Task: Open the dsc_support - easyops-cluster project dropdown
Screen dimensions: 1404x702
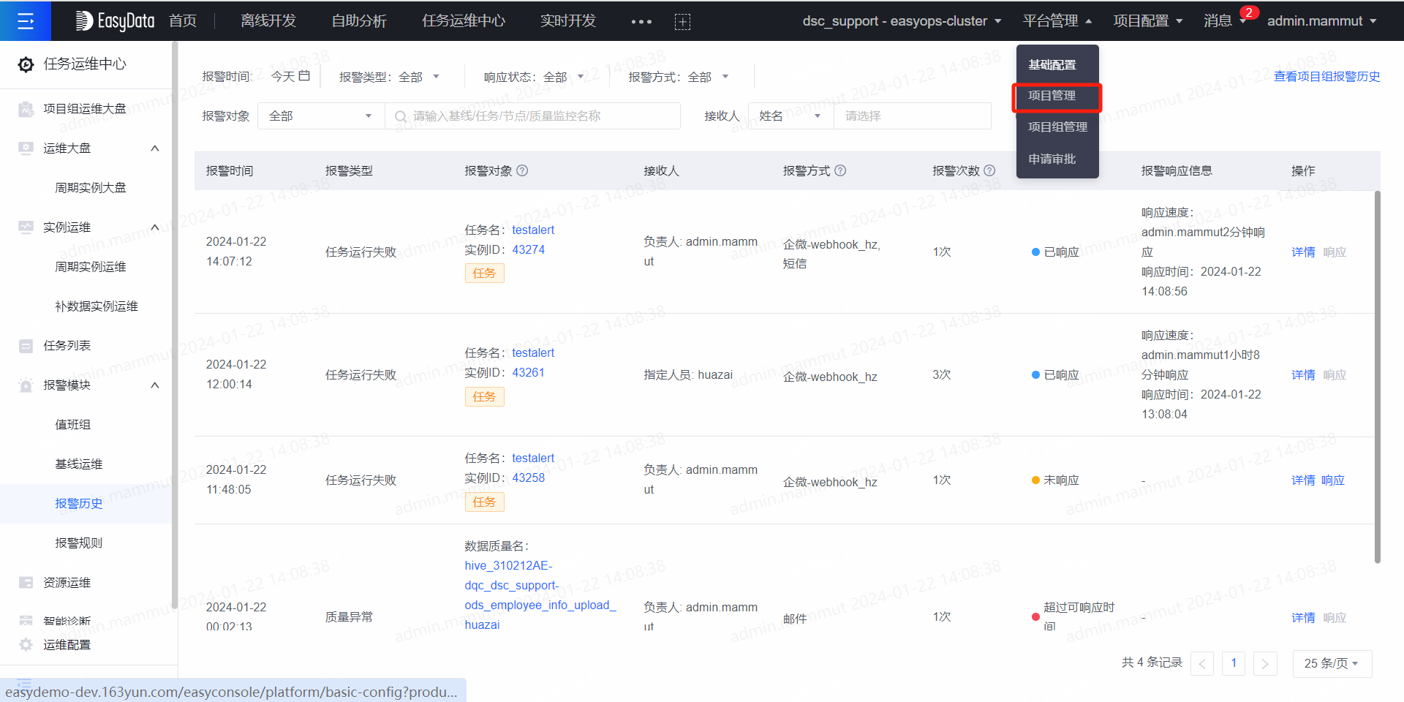Action: (902, 21)
